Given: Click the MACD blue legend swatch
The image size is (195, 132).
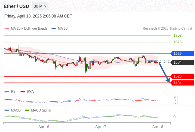Looking at the screenshot, I should click(7, 111).
